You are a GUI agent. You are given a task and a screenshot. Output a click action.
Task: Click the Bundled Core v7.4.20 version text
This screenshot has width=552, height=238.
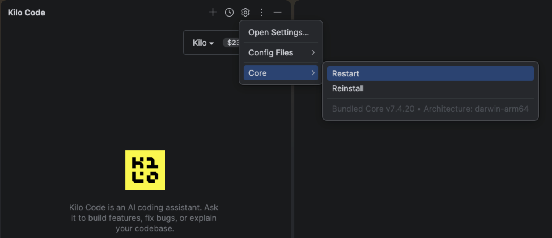coord(373,109)
